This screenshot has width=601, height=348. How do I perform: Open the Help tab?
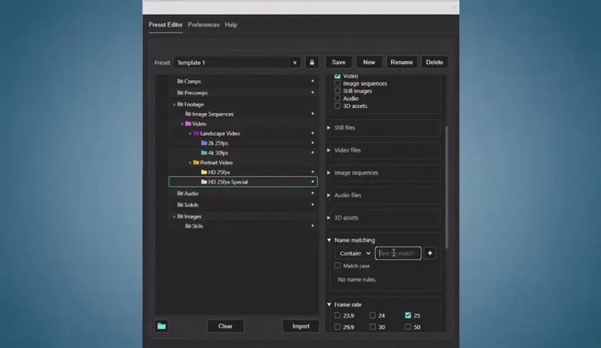231,24
